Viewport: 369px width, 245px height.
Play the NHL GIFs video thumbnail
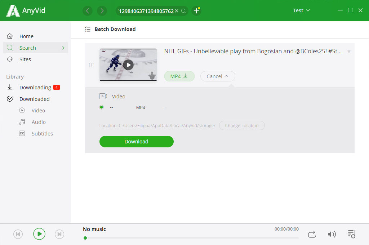click(128, 65)
